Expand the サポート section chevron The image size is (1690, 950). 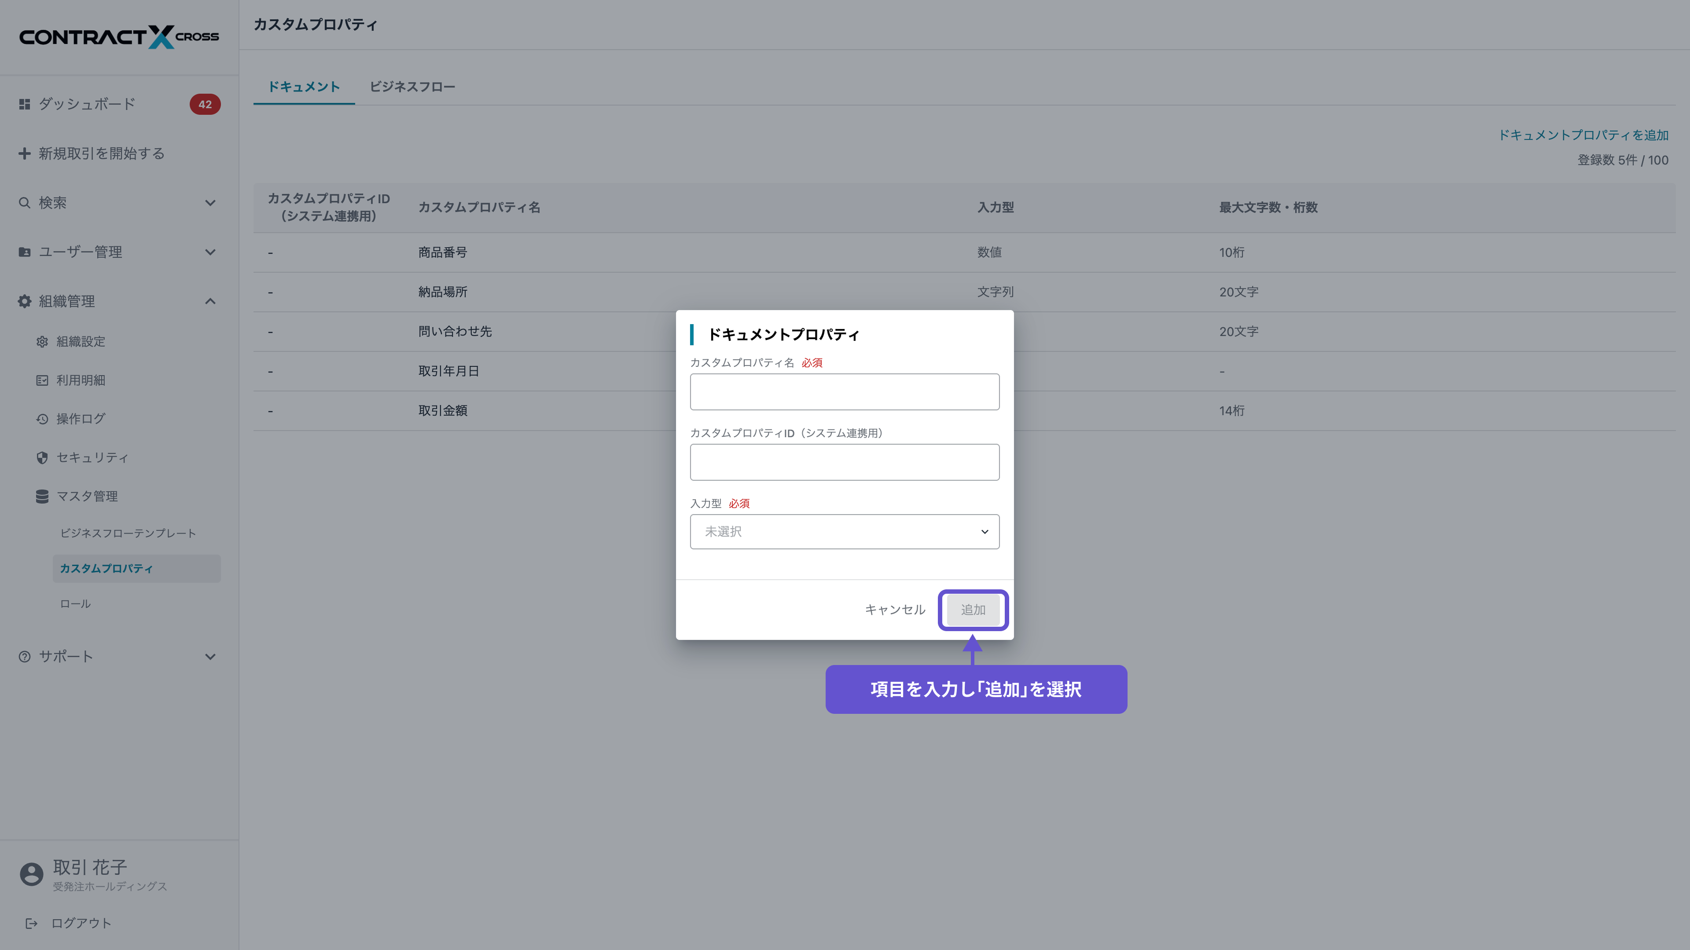(x=210, y=657)
